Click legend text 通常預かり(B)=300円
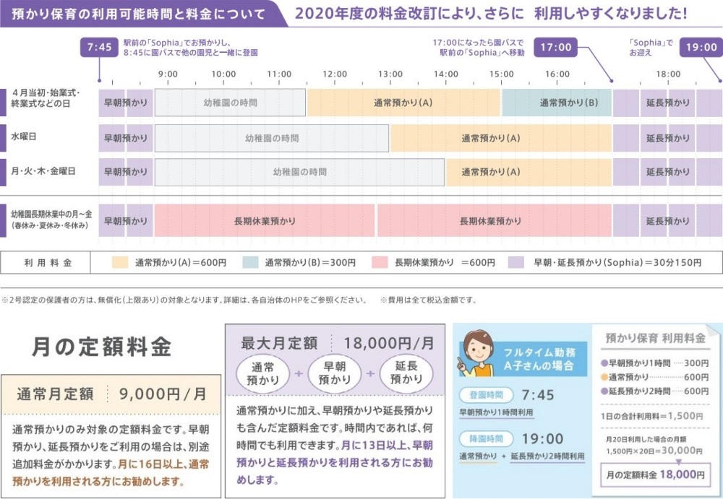 pyautogui.click(x=310, y=263)
